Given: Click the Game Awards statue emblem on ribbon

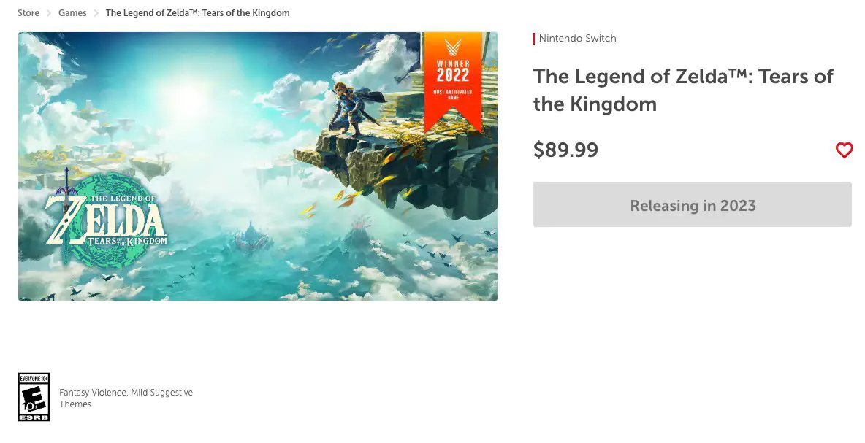Looking at the screenshot, I should [x=453, y=47].
